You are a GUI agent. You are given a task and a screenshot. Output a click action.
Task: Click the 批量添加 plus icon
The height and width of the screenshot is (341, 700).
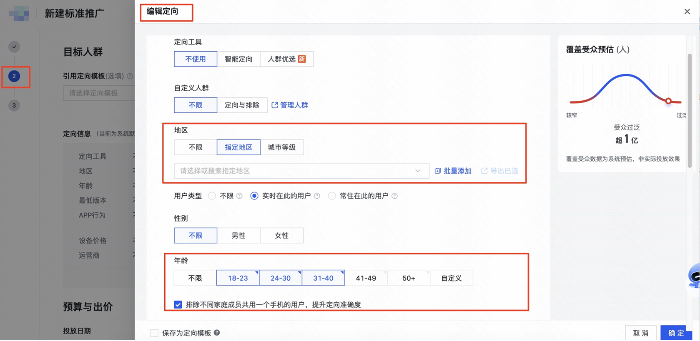pos(438,171)
